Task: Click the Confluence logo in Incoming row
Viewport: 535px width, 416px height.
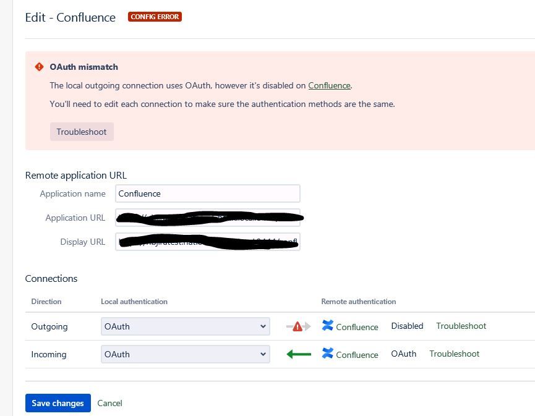Action: pos(327,353)
